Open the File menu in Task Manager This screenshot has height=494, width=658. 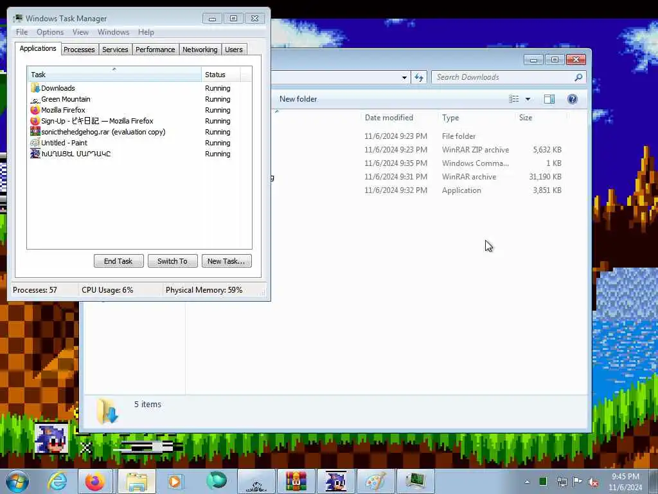point(22,32)
